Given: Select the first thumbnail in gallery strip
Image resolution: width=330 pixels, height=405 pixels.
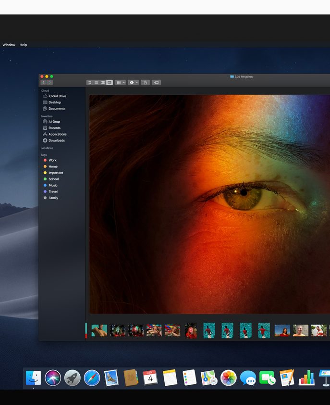Looking at the screenshot, I should coord(99,330).
